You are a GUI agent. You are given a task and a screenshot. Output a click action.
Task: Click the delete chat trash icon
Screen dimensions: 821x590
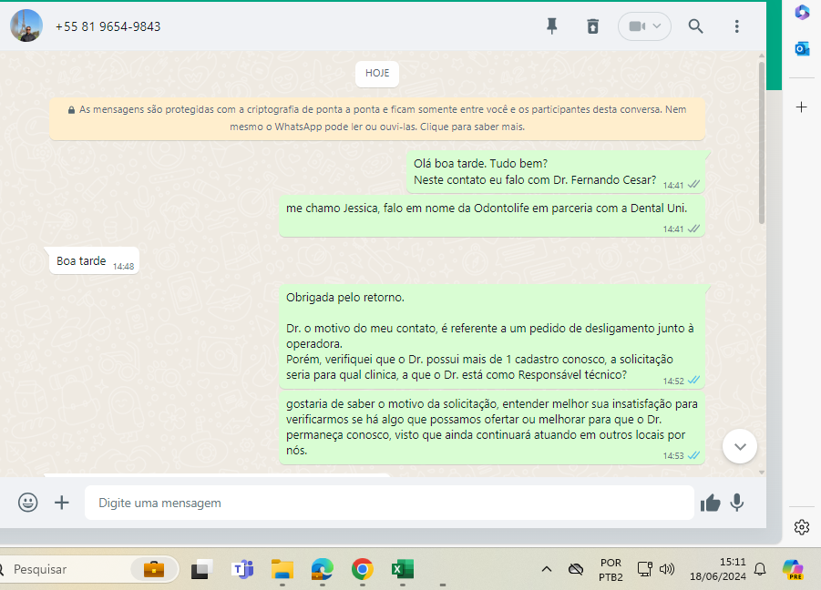592,26
